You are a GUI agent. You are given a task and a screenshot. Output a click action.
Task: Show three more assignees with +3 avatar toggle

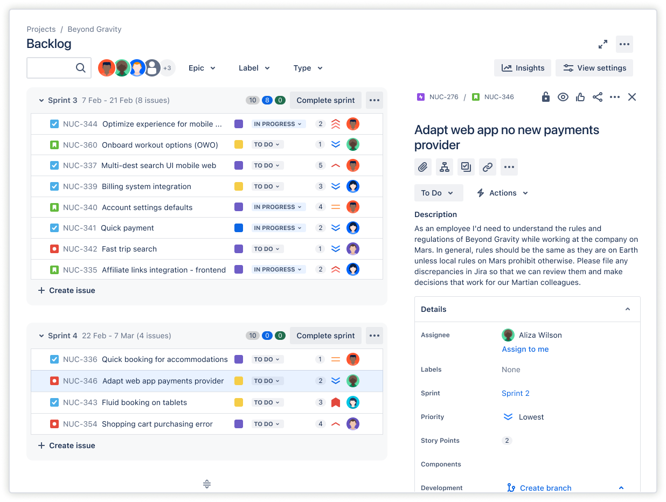pos(167,68)
